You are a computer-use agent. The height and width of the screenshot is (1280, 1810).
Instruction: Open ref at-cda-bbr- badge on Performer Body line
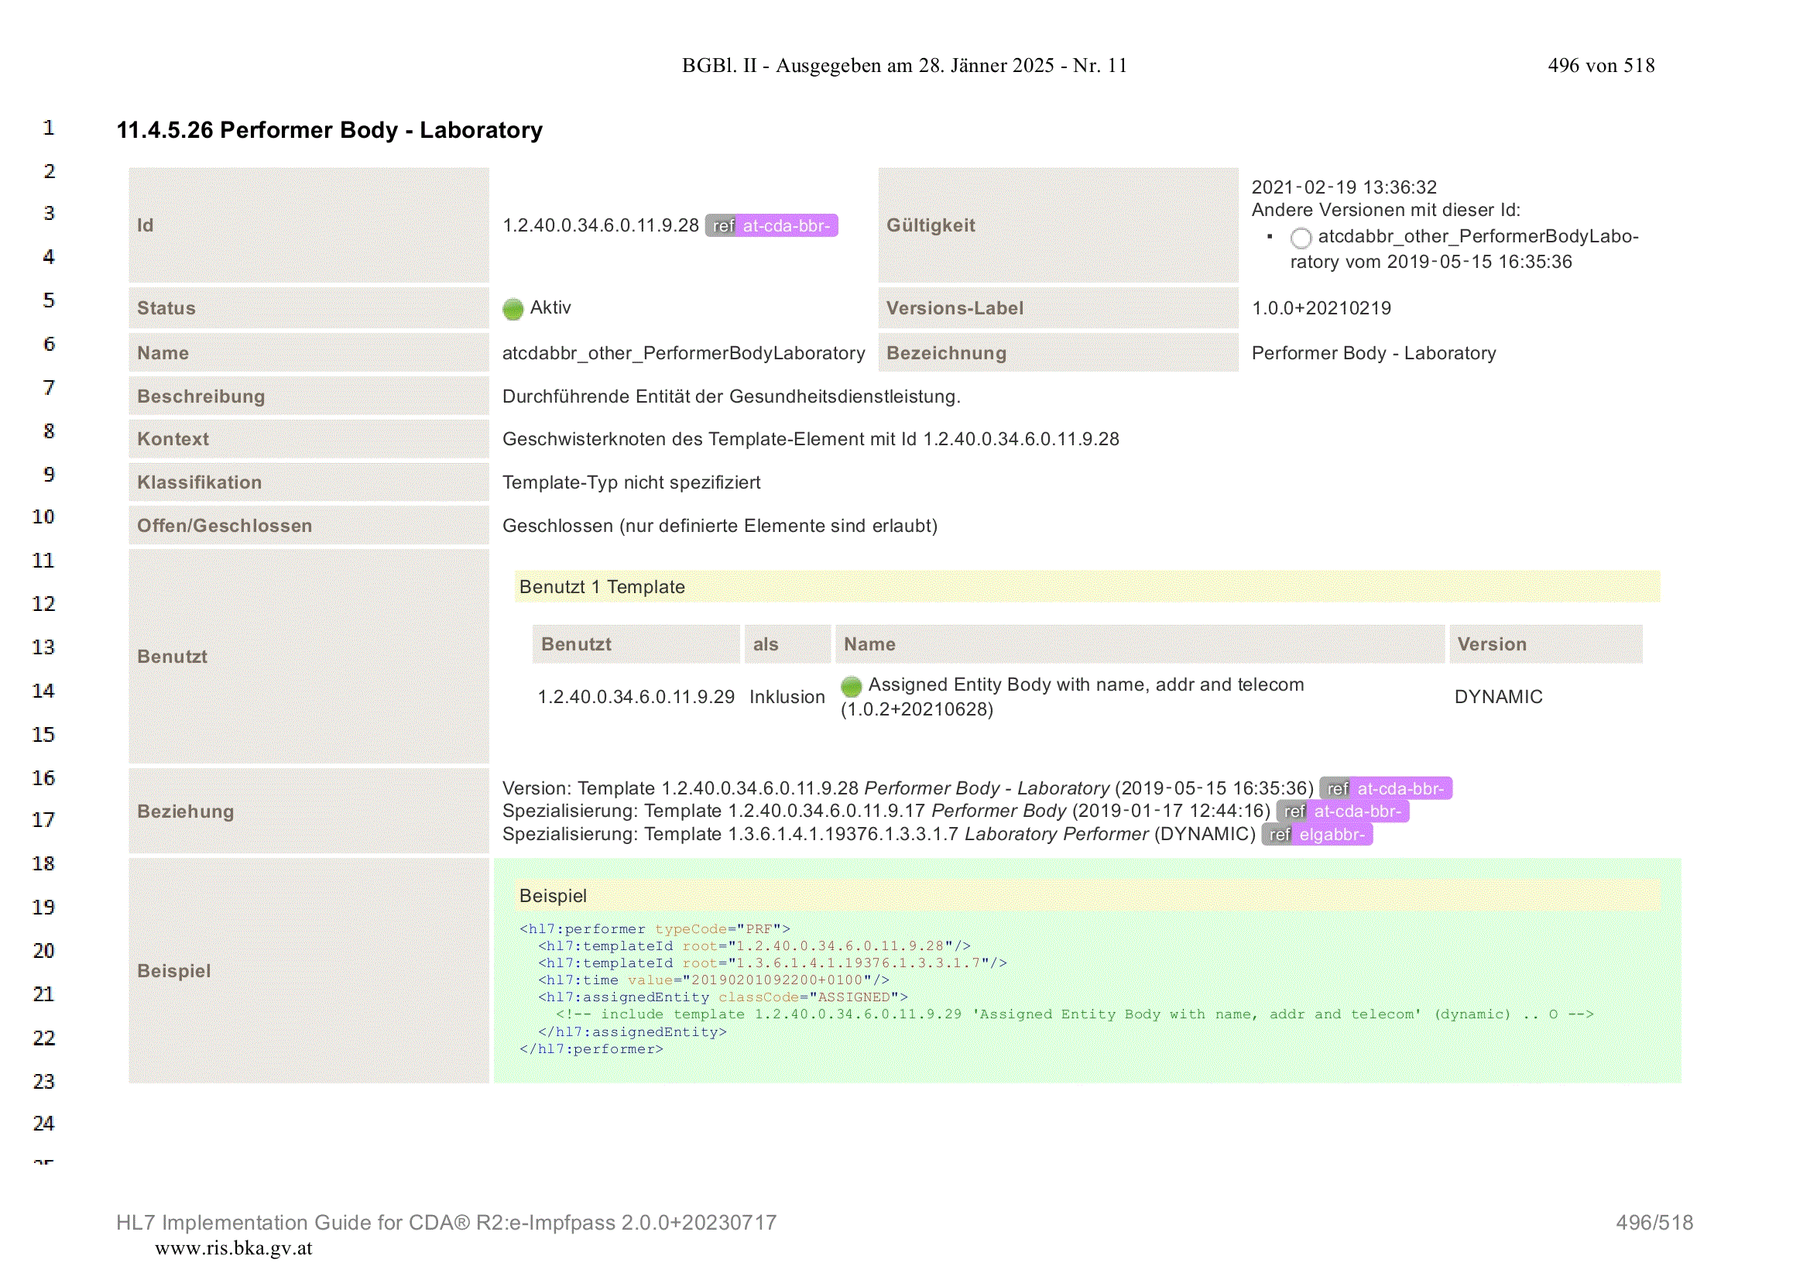[x=1342, y=812]
